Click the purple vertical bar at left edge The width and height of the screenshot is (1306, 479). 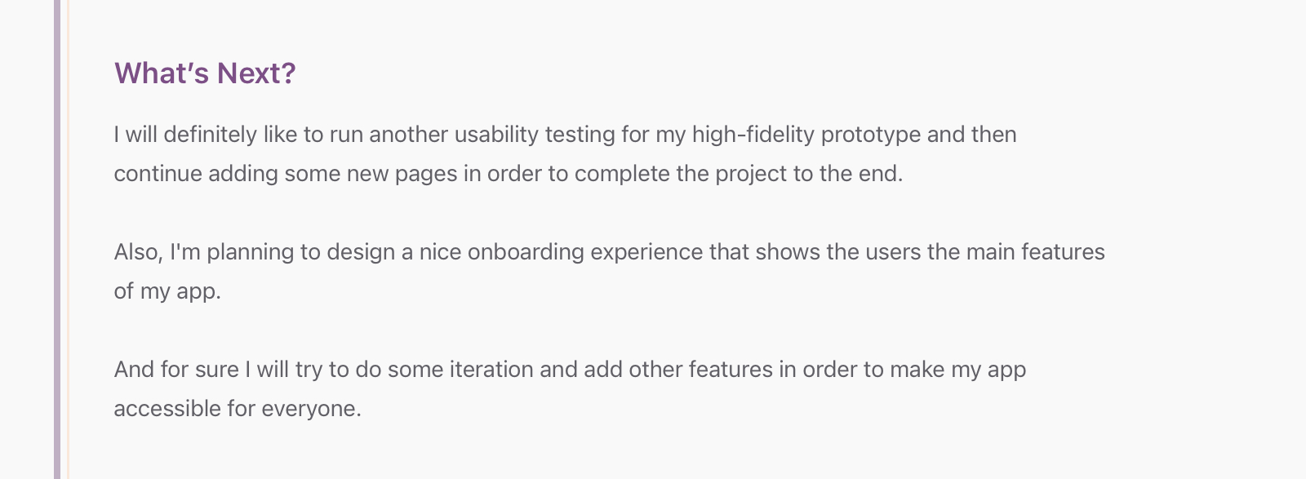57,239
